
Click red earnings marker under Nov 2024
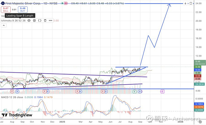click(x=45, y=91)
